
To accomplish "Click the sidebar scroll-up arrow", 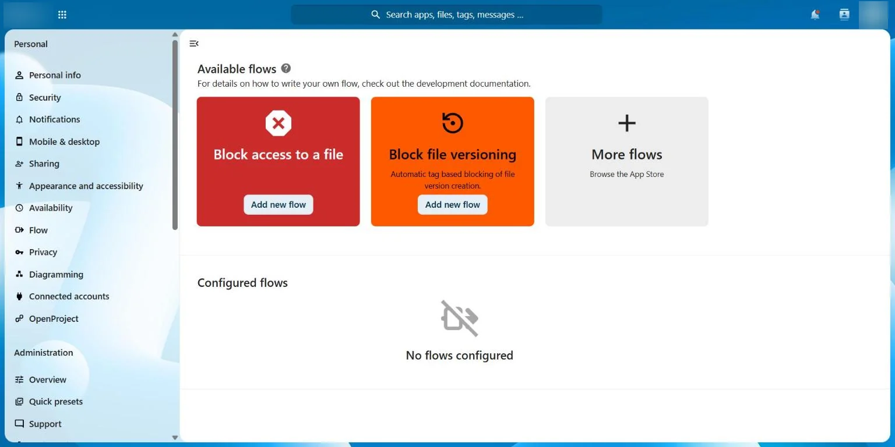I will (x=175, y=34).
